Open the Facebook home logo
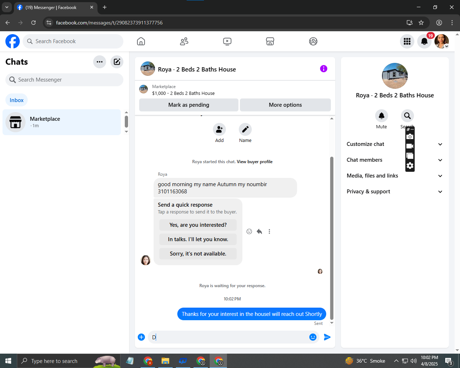The image size is (460, 368). tap(13, 41)
